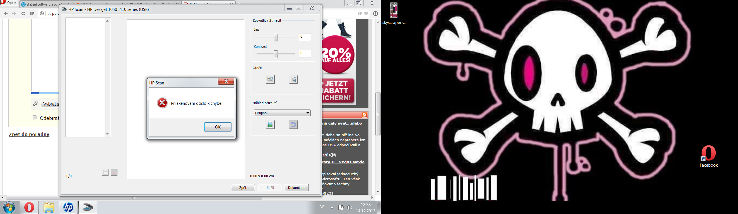Viewport: 738px width, 214px height.
Task: Select the Facebook desktop shortcut
Action: (x=709, y=156)
